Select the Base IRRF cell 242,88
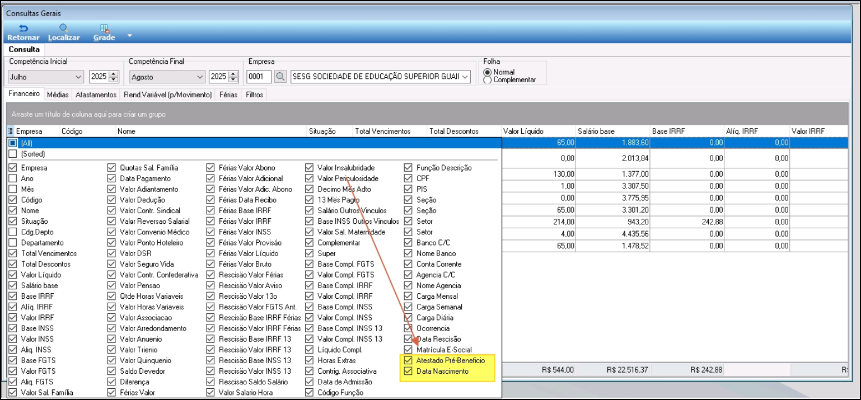861x400 pixels. pos(687,222)
